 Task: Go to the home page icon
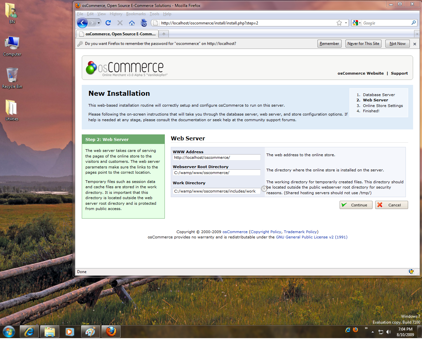[132, 23]
